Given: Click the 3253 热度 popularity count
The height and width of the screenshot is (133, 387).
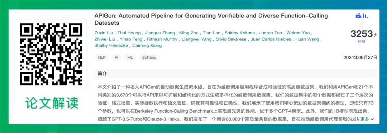Looking at the screenshot, I should click(362, 37).
